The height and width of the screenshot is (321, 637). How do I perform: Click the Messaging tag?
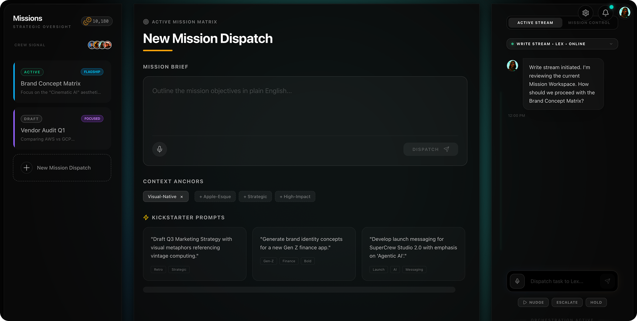pos(414,269)
